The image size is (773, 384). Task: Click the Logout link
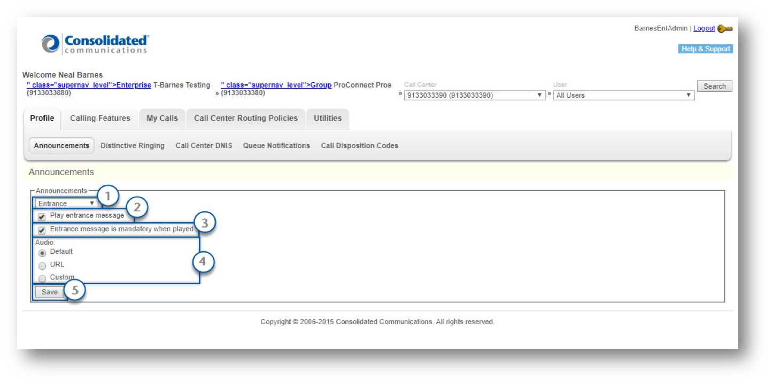(x=704, y=29)
